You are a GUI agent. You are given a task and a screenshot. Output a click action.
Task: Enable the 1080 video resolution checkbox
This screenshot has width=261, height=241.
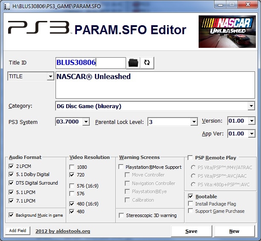point(72,167)
